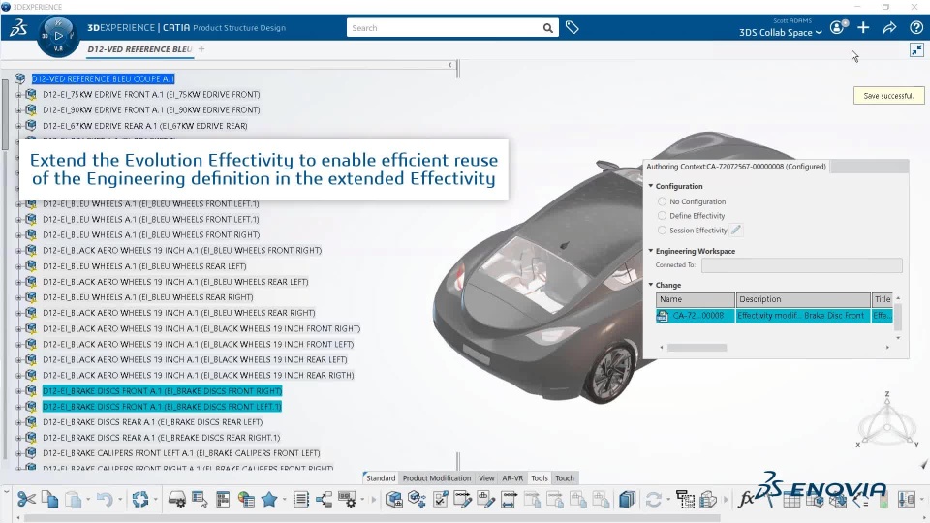The image size is (930, 523).
Task: Select BRAKE CALIPERS FRONT LEFT tree item
Action: coord(181,453)
